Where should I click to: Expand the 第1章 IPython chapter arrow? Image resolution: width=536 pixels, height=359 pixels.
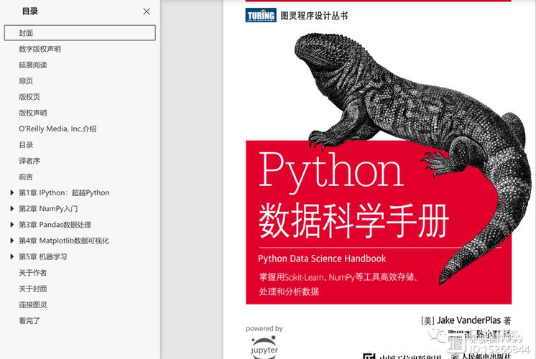pos(12,192)
